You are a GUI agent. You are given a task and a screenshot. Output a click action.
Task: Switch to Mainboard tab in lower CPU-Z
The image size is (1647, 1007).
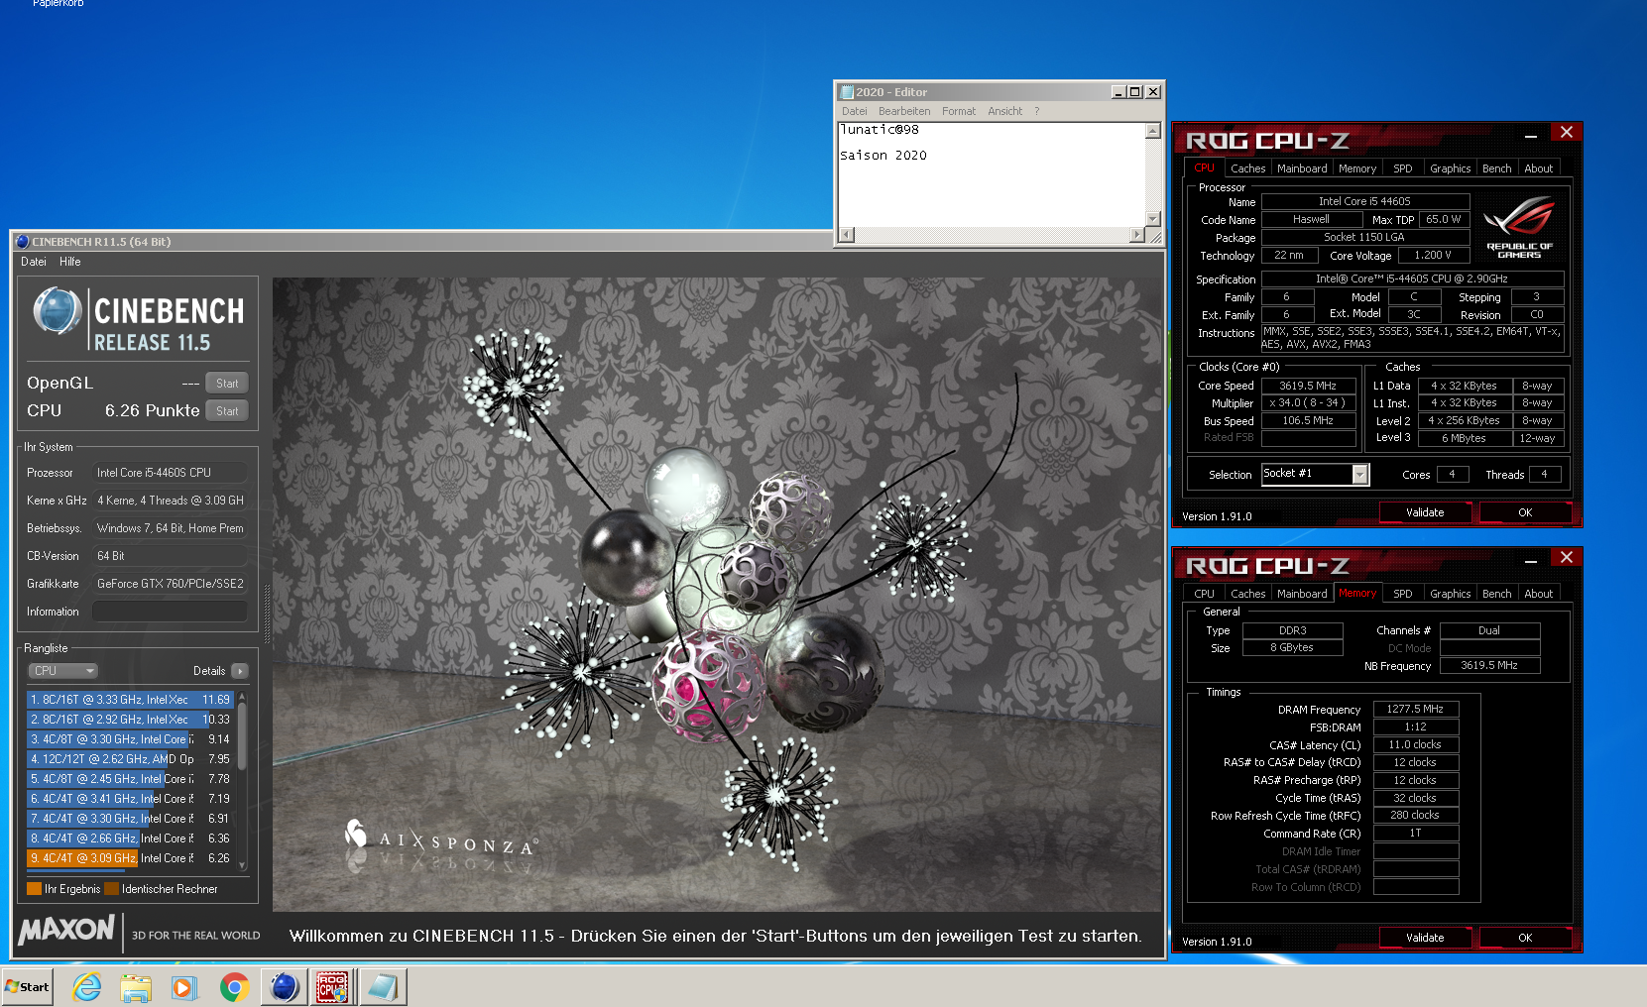pos(1302,594)
